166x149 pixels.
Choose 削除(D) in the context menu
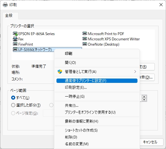pos(97,137)
